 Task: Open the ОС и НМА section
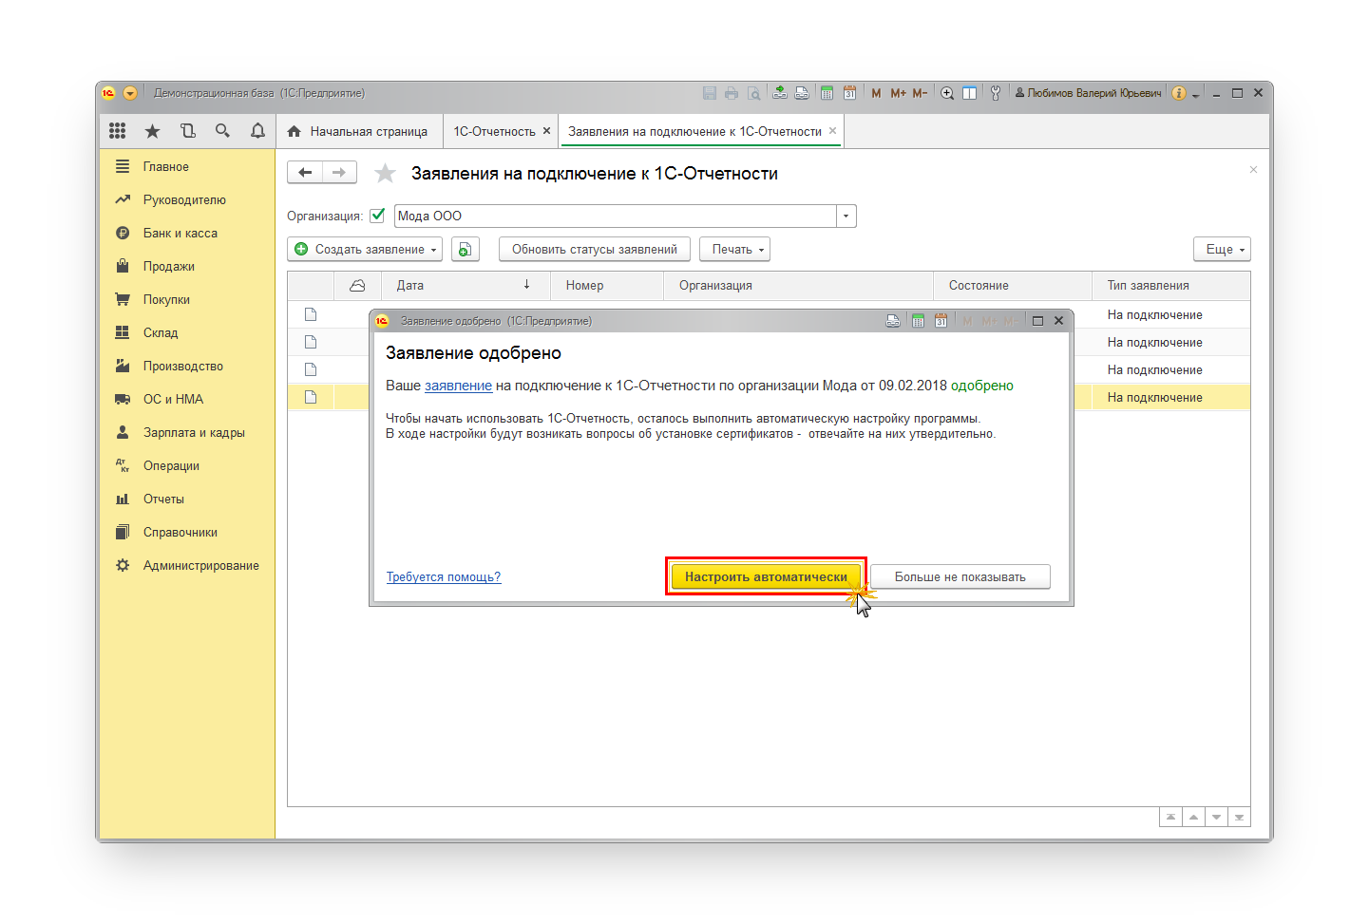pyautogui.click(x=187, y=399)
